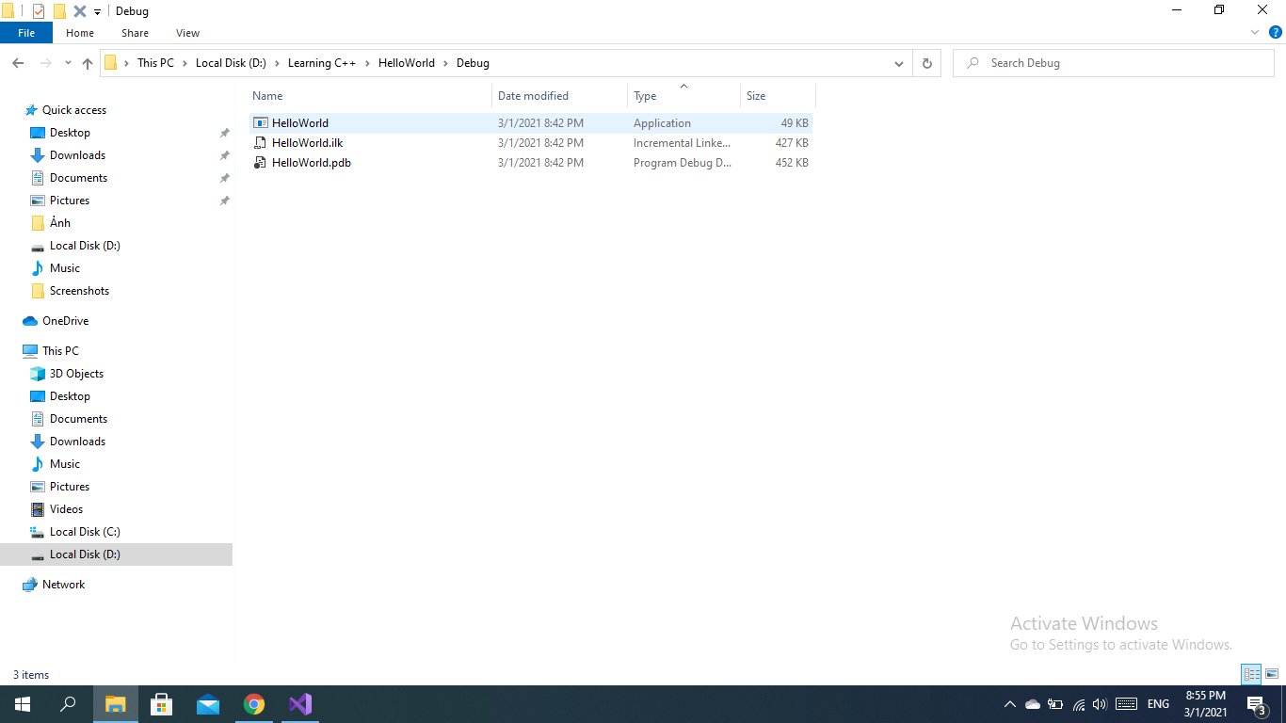The height and width of the screenshot is (723, 1286).
Task: Open Music under Quick access
Action: [x=65, y=268]
